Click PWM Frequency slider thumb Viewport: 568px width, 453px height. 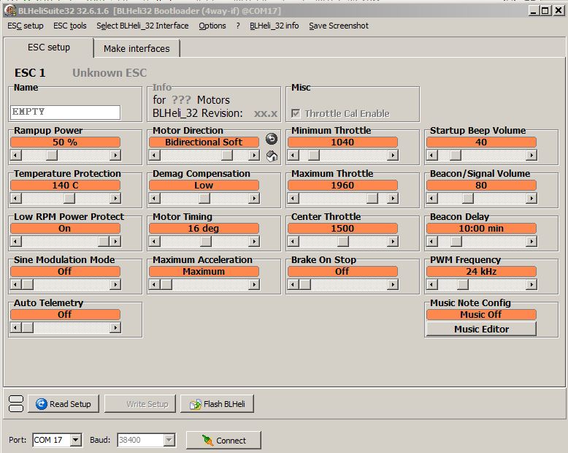(x=463, y=284)
